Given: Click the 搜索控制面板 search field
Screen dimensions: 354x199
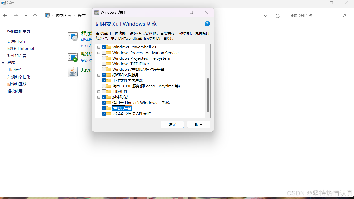Looking at the screenshot, I should coord(319,16).
